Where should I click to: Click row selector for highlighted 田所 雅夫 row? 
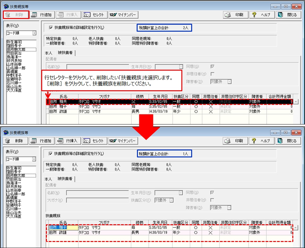pos(48,102)
